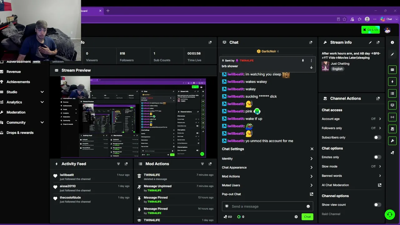
Task: Toggle Show view count
Action: 377,205
